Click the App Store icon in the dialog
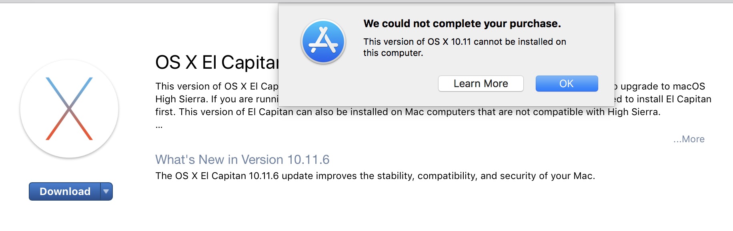The image size is (733, 231). [x=323, y=42]
